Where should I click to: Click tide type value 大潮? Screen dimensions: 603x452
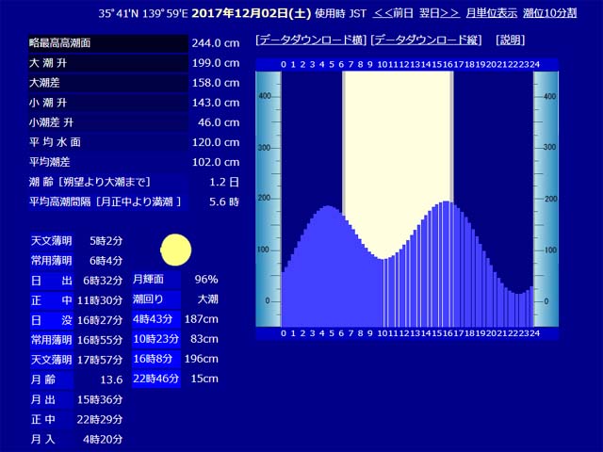(208, 299)
